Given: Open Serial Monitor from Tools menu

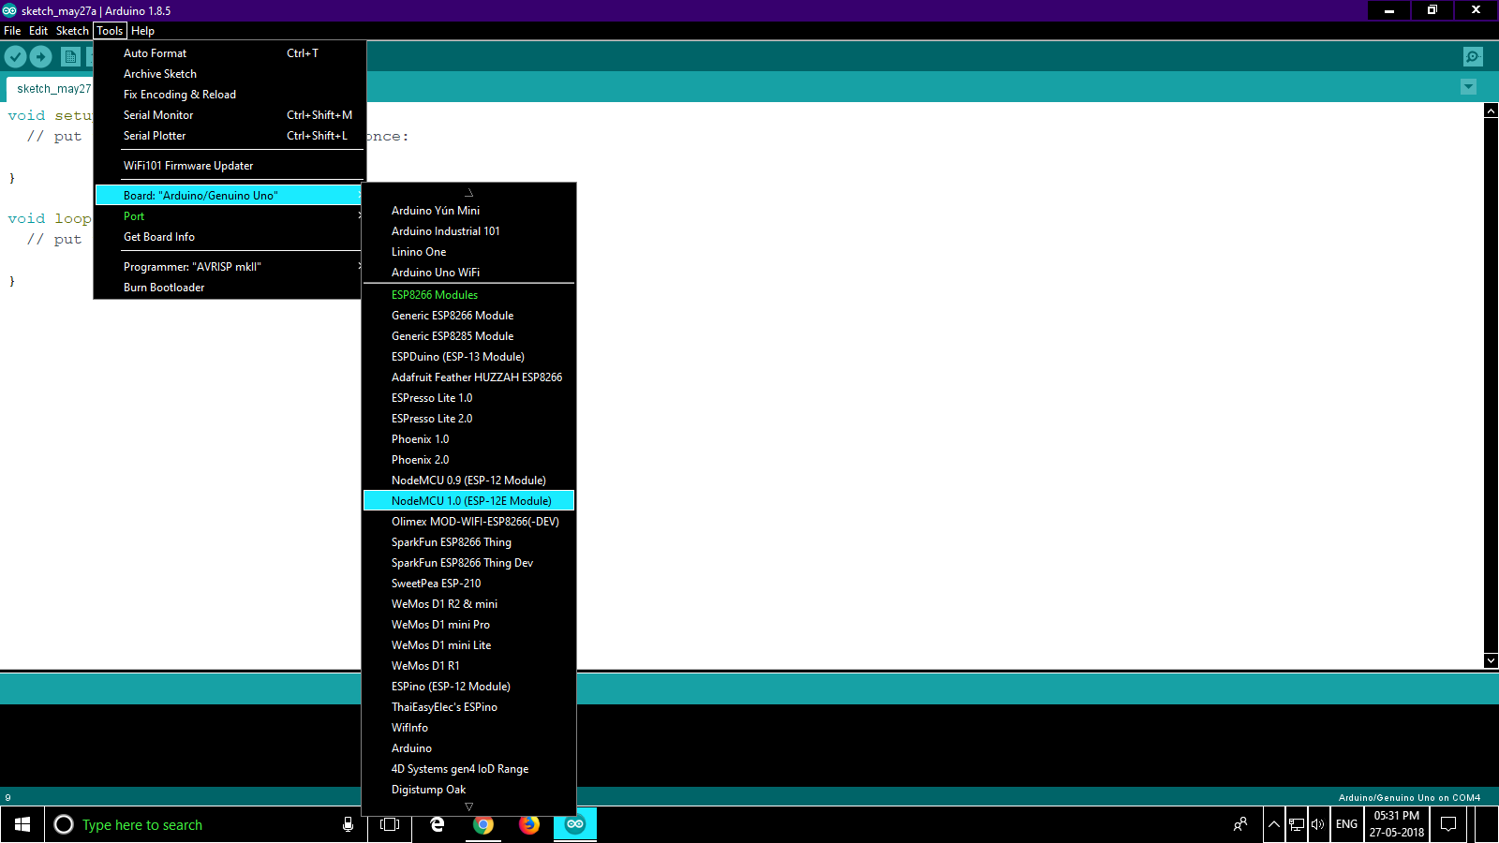Looking at the screenshot, I should coord(230,115).
